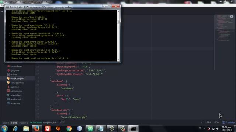Open server.php in the file tree
Viewport: 236px width, 132px height.
pos(15,103)
